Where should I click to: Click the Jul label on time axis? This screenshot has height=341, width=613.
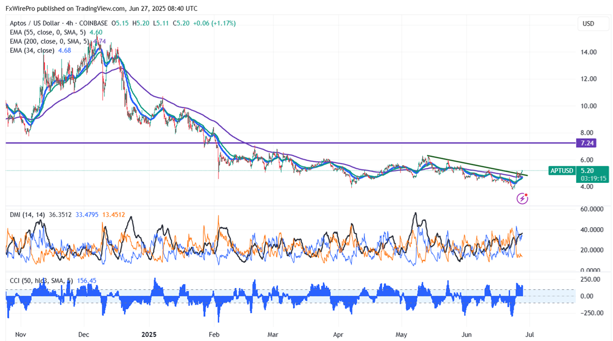click(x=530, y=335)
